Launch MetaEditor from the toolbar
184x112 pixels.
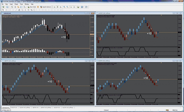pyautogui.click(x=38, y=7)
